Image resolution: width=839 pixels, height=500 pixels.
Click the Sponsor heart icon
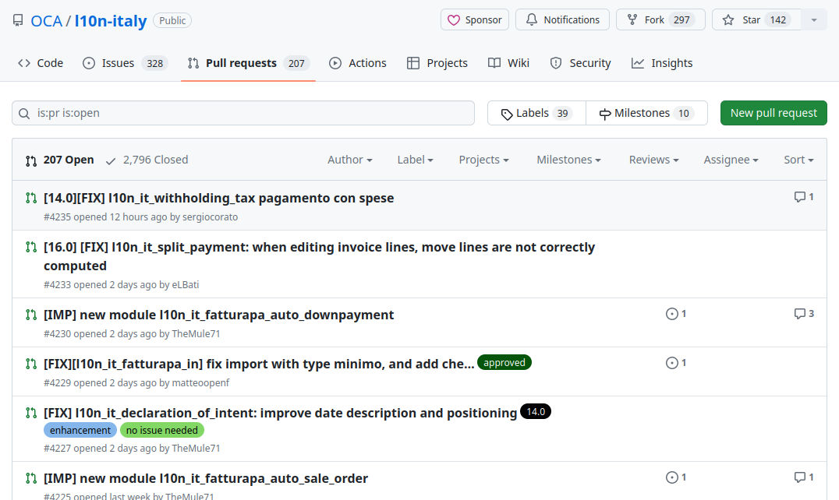pyautogui.click(x=453, y=20)
